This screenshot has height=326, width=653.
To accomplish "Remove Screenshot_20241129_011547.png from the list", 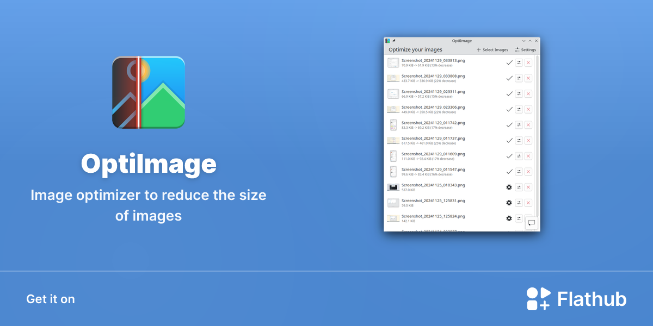I will point(528,172).
